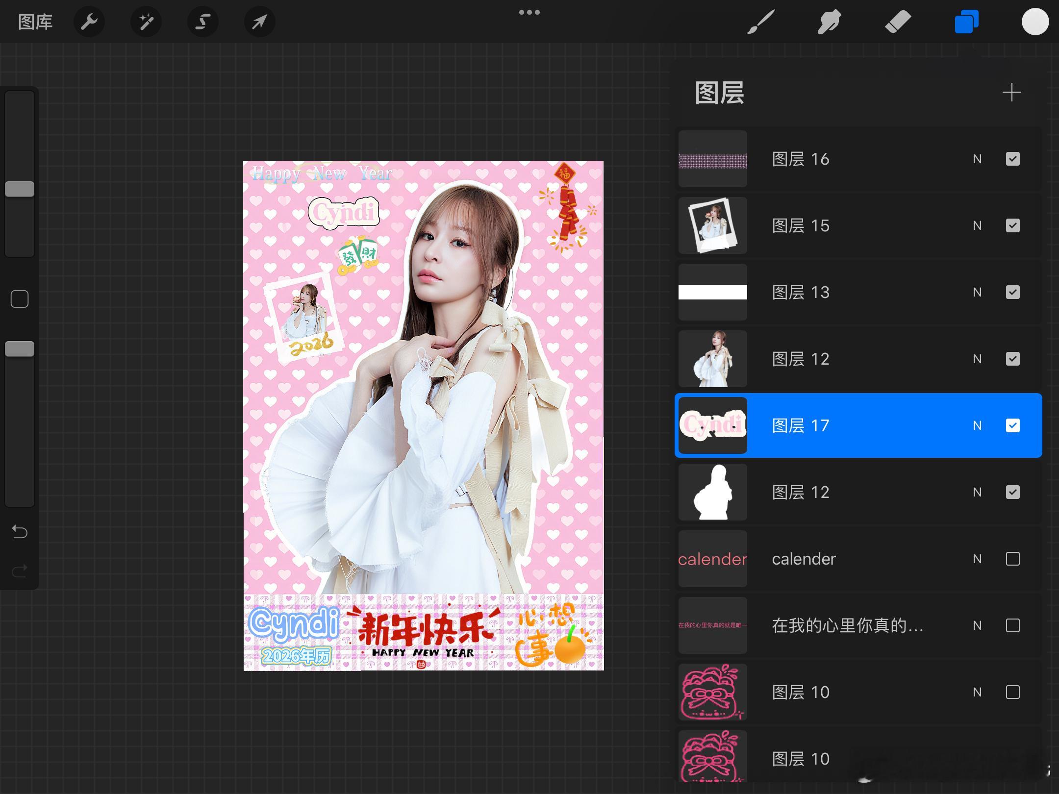Click the brush size slider handle
Screen dimensions: 1059x794
(x=20, y=189)
